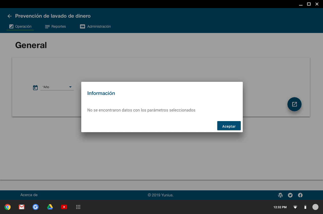Image resolution: width=323 pixels, height=214 pixels.
Task: Switch to the Reportes tab
Action: point(56,26)
